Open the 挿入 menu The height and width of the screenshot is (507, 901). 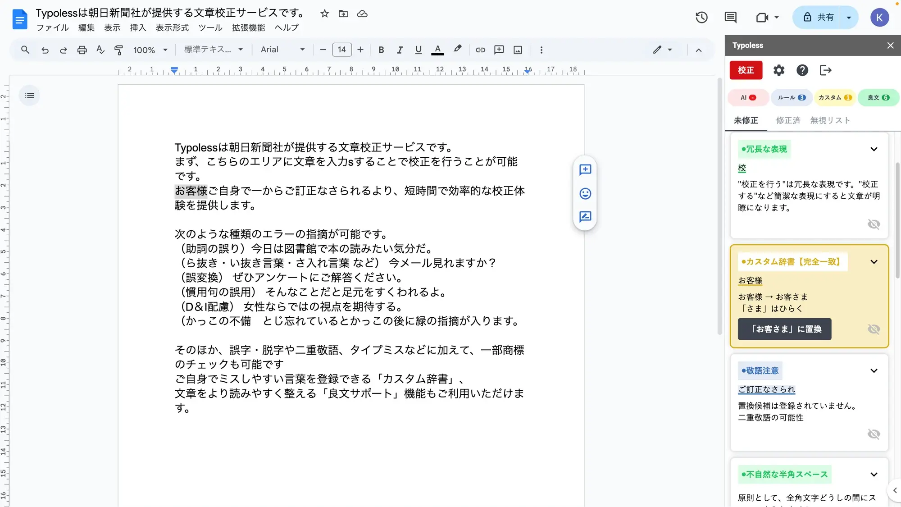[x=138, y=27]
